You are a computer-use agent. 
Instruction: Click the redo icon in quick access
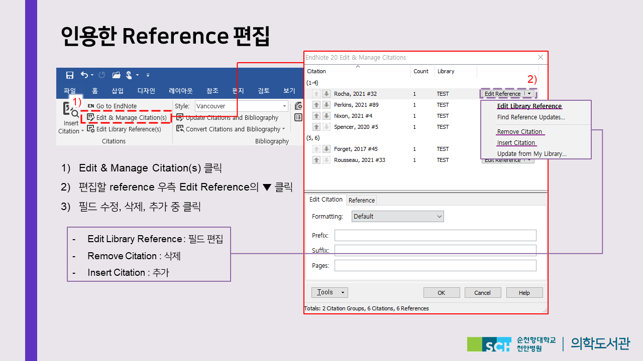point(101,75)
